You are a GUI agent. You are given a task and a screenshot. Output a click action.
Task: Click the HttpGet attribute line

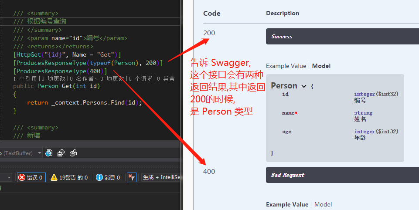67,55
